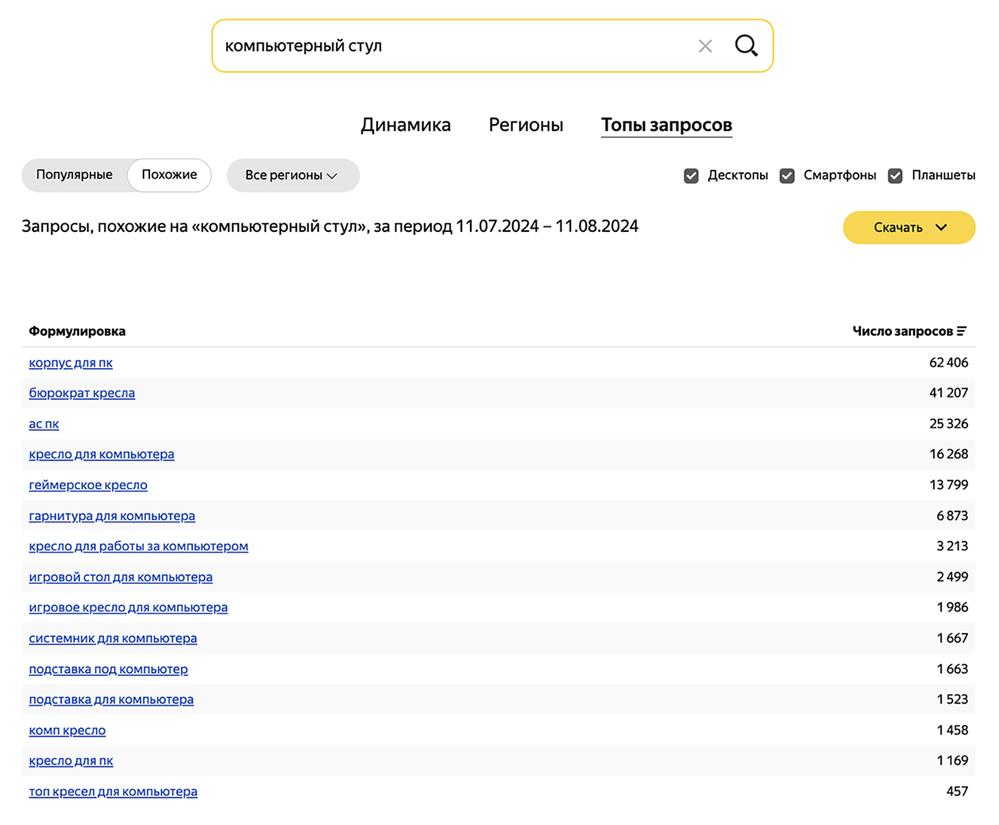Clear the search field with the X icon
This screenshot has height=825, width=999.
click(x=705, y=46)
